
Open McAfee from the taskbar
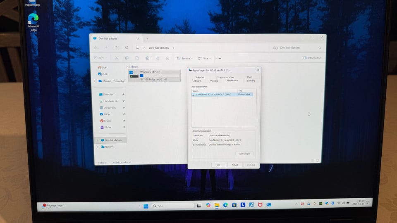coord(260,205)
